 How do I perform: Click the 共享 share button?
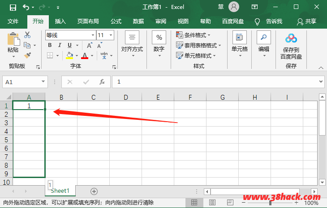307,21
